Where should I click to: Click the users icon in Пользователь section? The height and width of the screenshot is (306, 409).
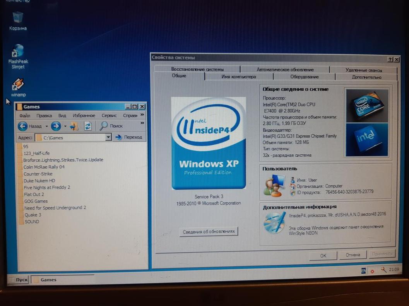click(x=274, y=186)
